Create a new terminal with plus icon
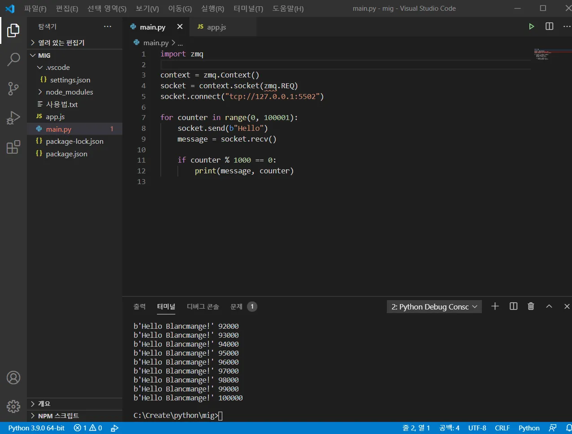This screenshot has width=572, height=434. pyautogui.click(x=495, y=306)
